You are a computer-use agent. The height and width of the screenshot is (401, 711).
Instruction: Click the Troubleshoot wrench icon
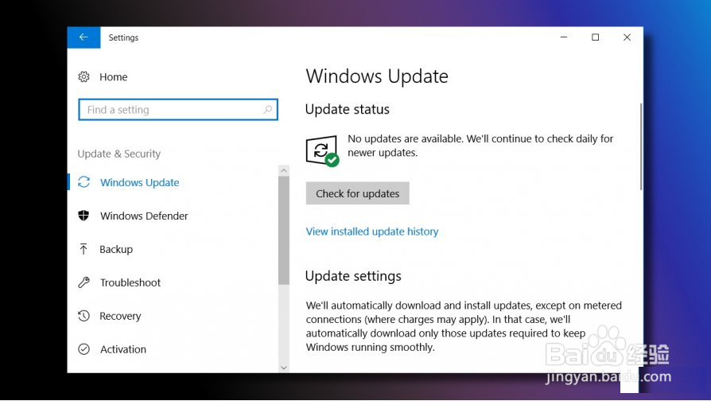[x=84, y=282]
